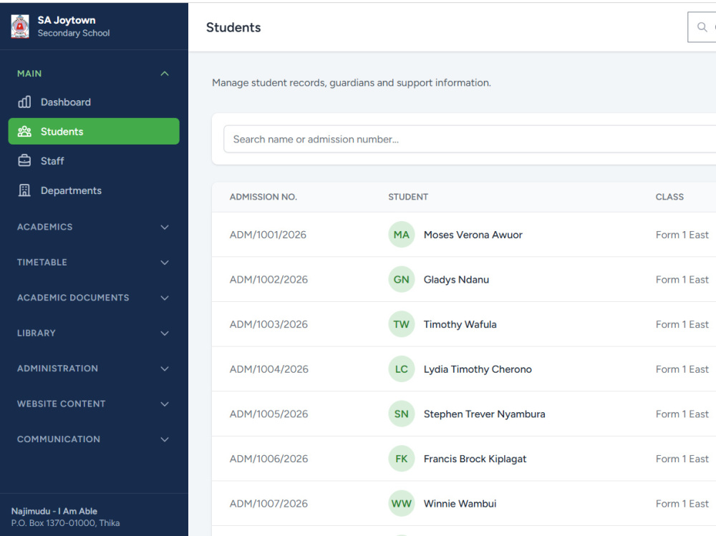Click admission number ADM/1007/2026
The image size is (716, 536).
pyautogui.click(x=269, y=504)
